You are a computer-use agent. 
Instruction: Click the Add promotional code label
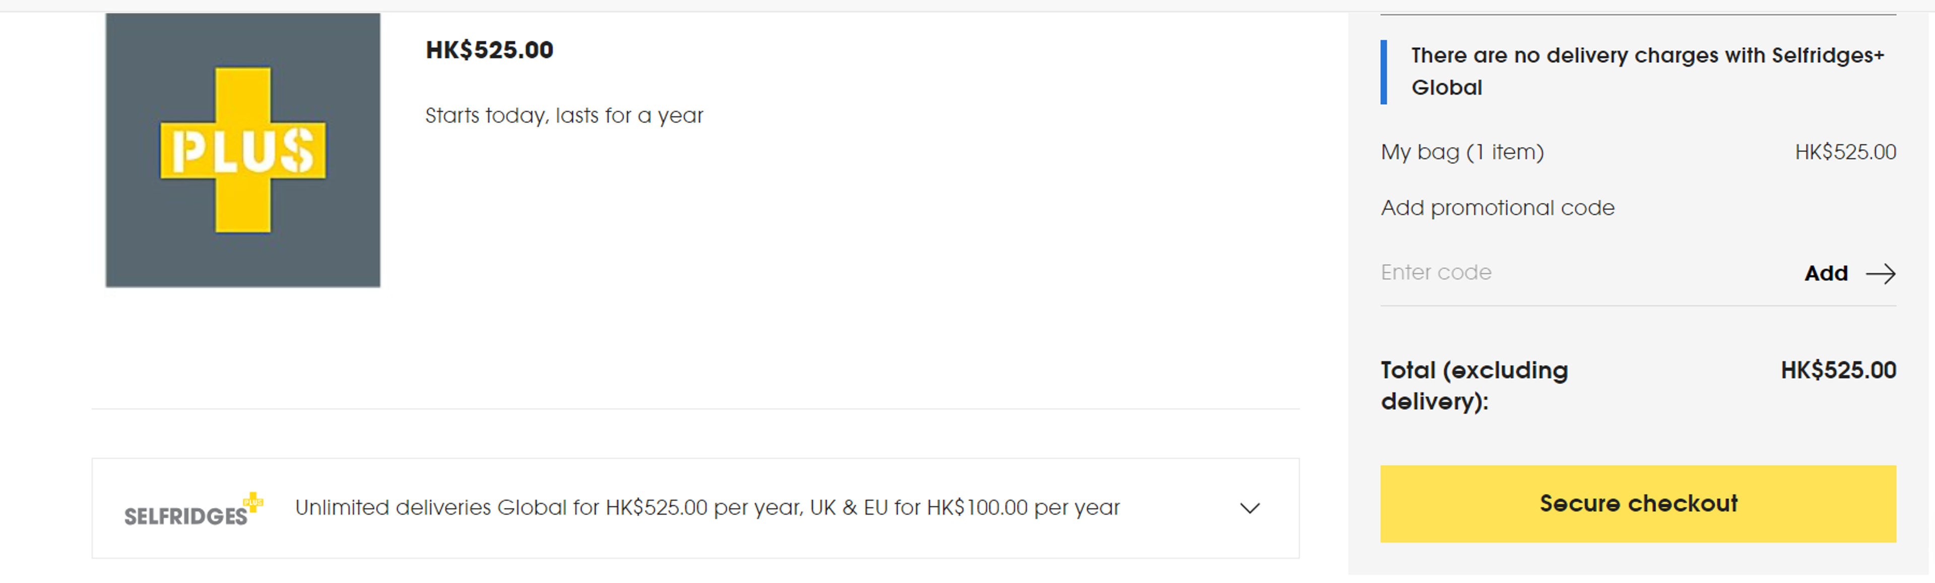coord(1497,208)
